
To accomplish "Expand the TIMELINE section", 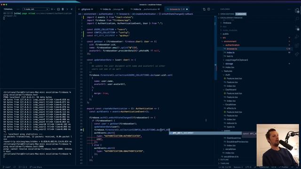I will tap(224, 163).
